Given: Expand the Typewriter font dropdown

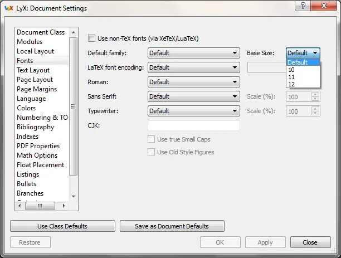Looking at the screenshot, I should click(x=193, y=111).
